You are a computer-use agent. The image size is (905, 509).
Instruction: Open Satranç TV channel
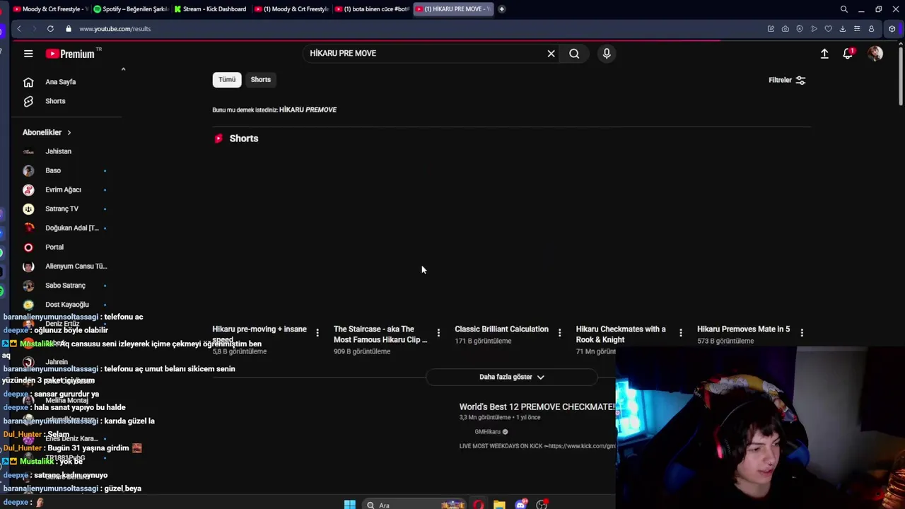coord(62,209)
